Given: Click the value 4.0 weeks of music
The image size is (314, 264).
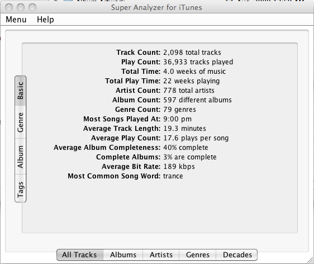Looking at the screenshot, I should pyautogui.click(x=194, y=72).
